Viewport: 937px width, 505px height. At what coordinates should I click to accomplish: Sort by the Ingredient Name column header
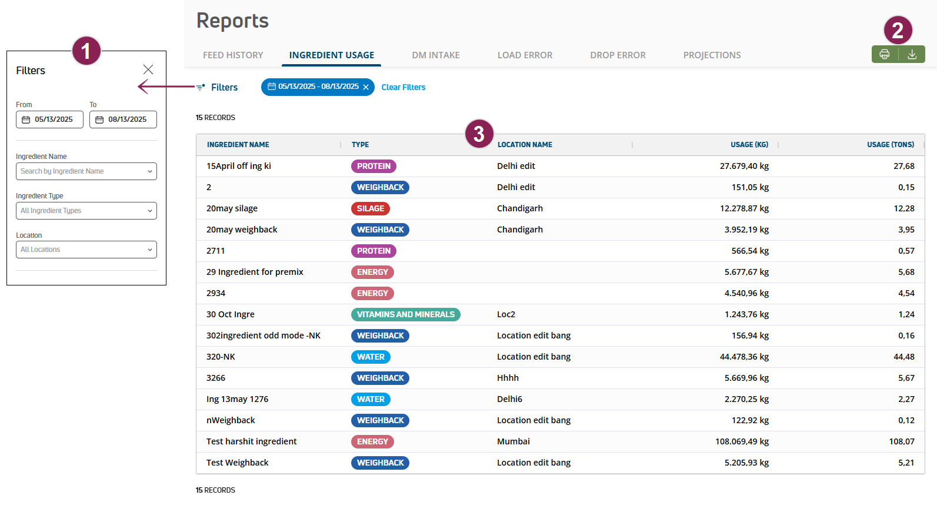coord(238,145)
